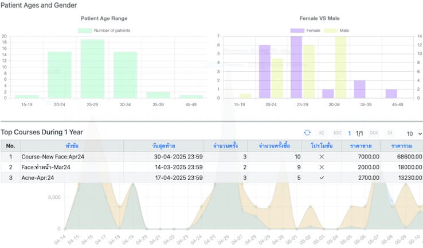
Task: Click the Male bar for 30-34 age group
Action: point(340,67)
